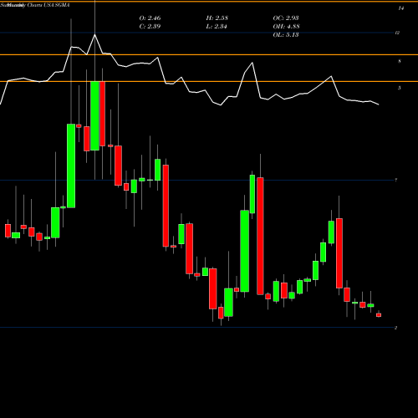Click the 'OL: 5.13' value
The width and height of the screenshot is (418, 418).
pos(286,35)
